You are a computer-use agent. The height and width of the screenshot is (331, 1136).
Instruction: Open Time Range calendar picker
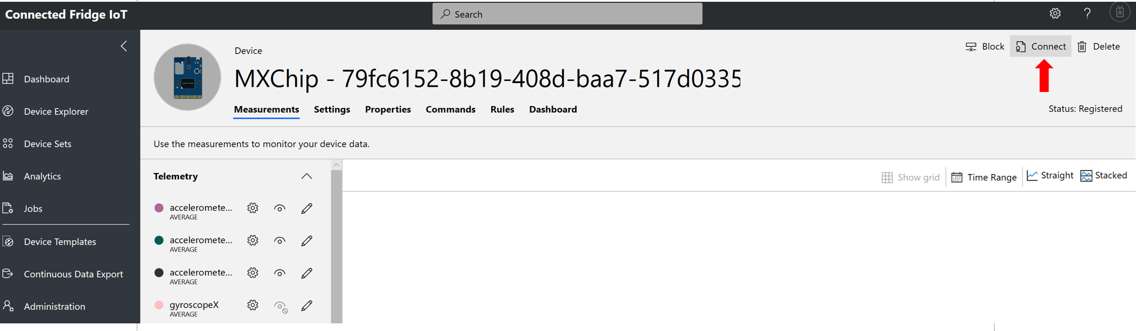pos(984,177)
